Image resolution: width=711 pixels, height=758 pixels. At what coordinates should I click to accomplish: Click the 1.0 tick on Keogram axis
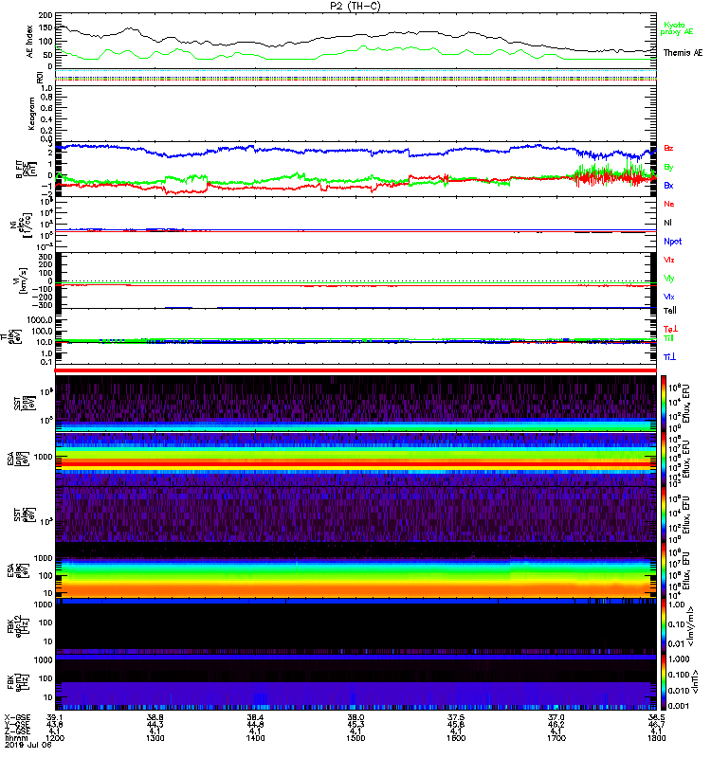tap(47, 88)
